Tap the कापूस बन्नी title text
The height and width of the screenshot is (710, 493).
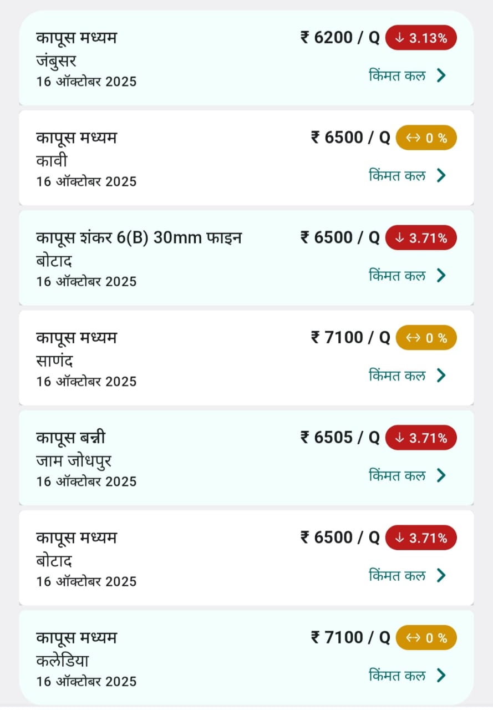[x=71, y=438]
